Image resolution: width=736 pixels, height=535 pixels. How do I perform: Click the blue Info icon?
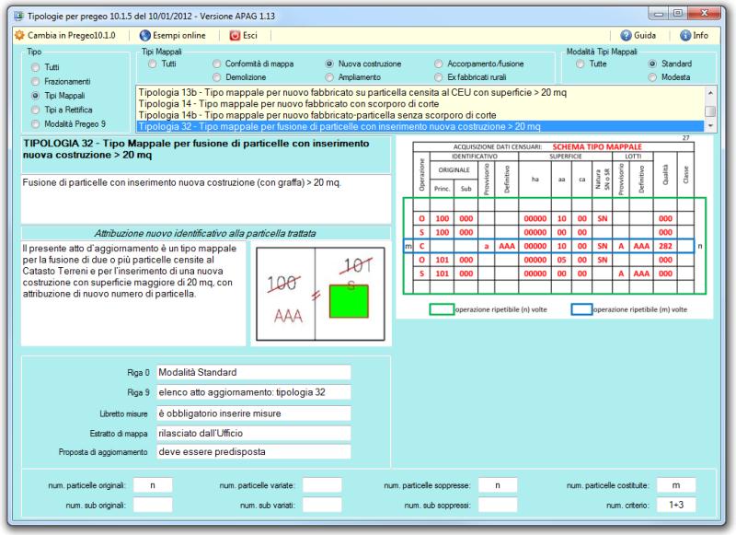click(685, 35)
